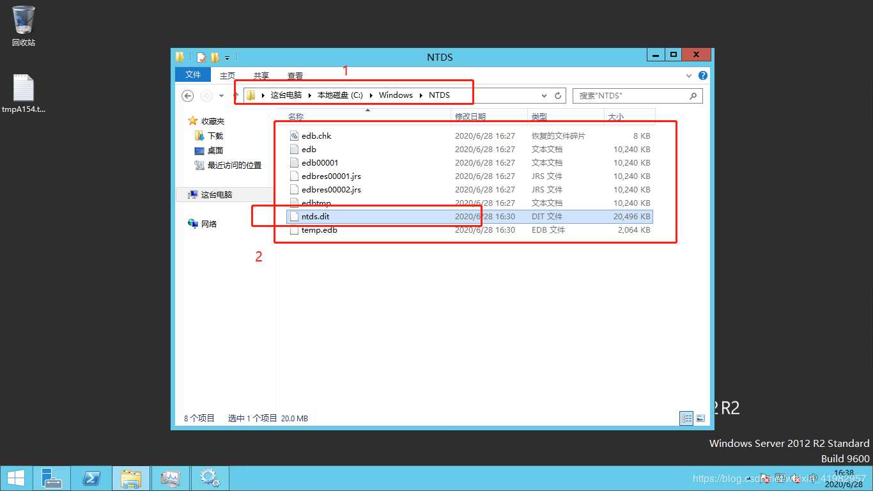873x491 pixels.
Task: Select the edbres00002.jrs file
Action: pos(470,189)
